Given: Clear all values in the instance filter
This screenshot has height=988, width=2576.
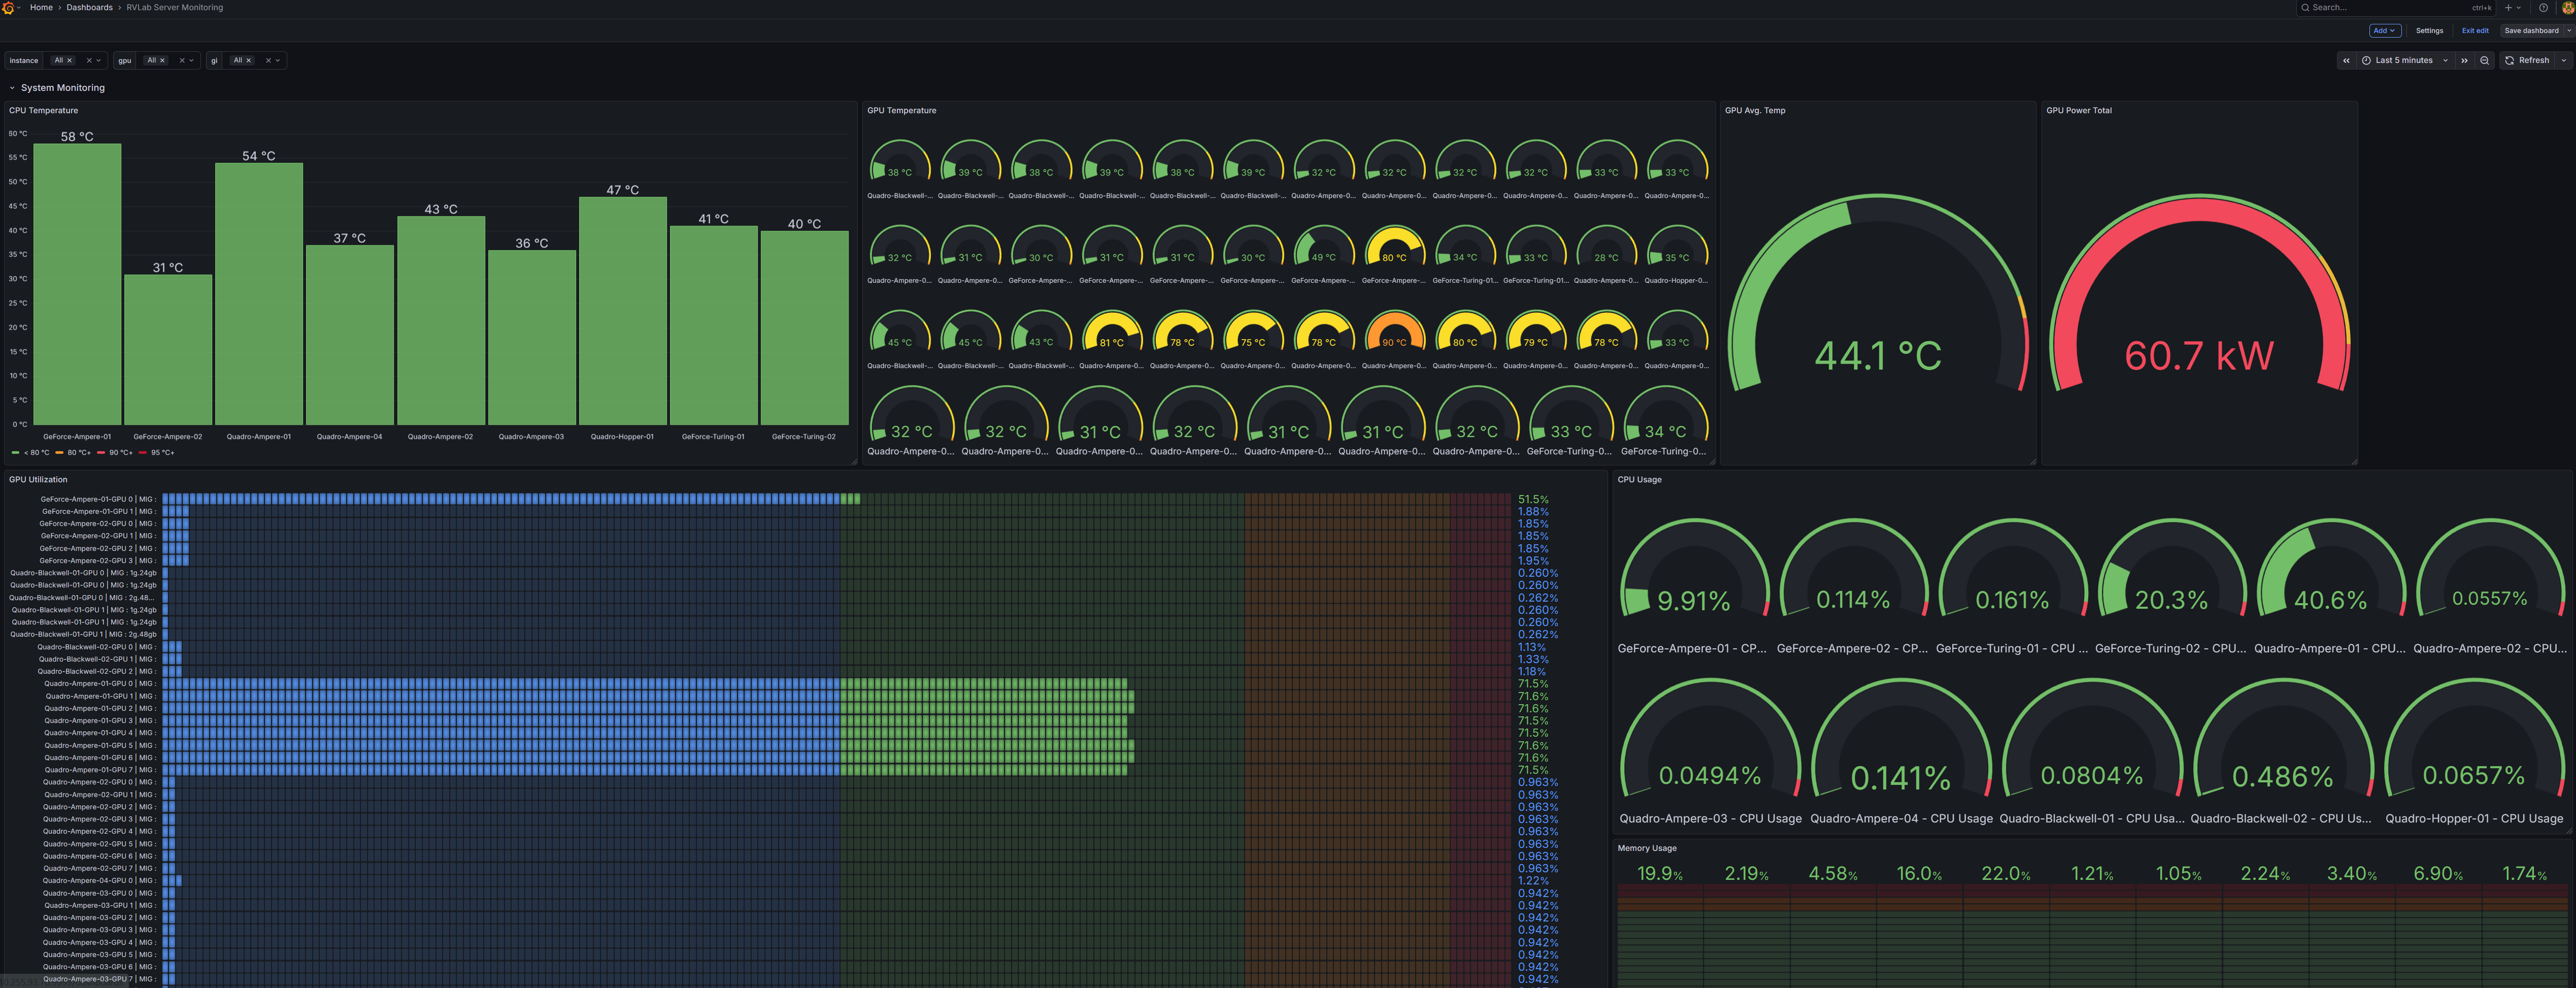Looking at the screenshot, I should (88, 60).
